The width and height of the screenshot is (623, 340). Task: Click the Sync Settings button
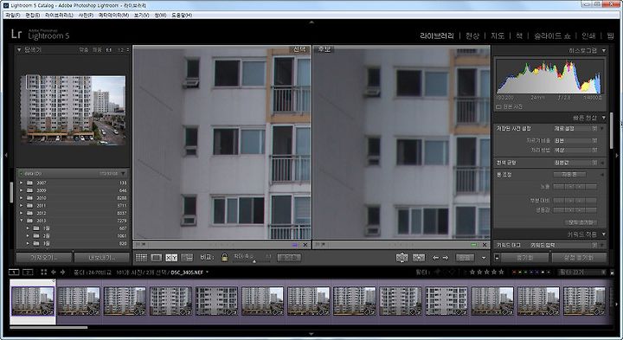click(x=579, y=258)
